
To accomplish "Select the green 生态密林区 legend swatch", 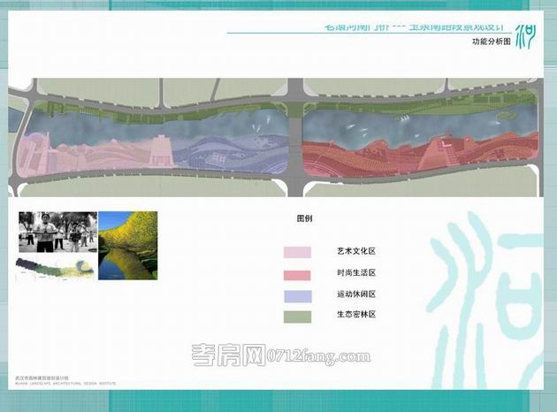I will pyautogui.click(x=297, y=315).
